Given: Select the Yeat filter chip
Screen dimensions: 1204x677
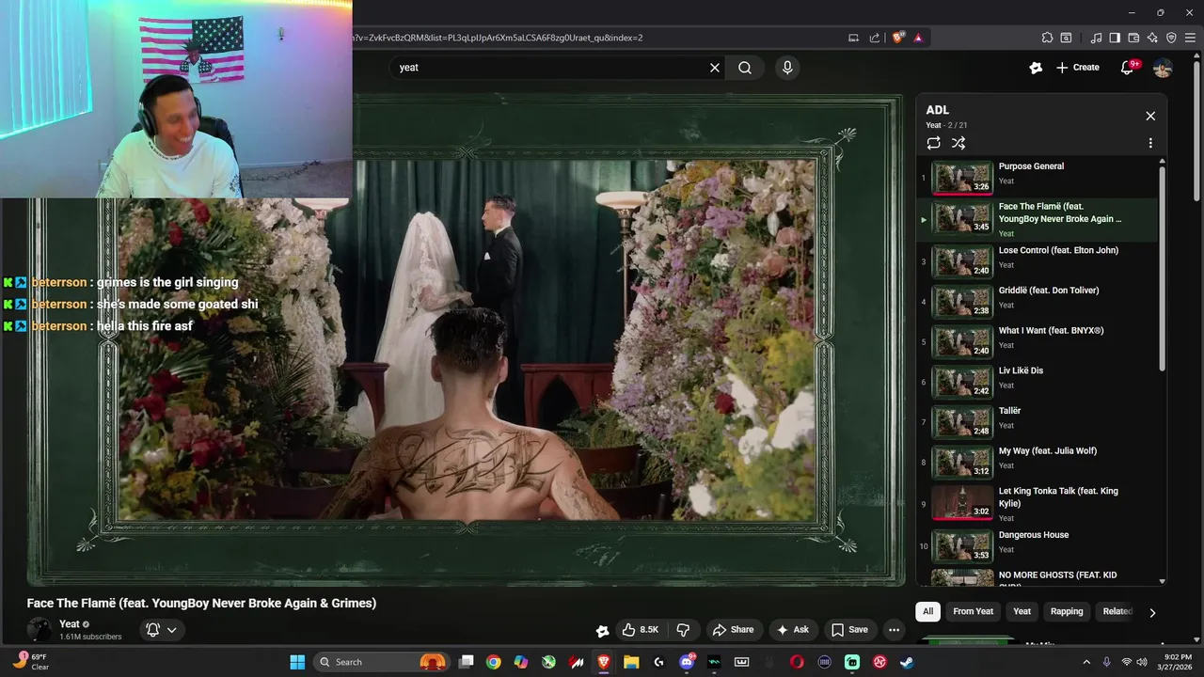Looking at the screenshot, I should [1022, 611].
